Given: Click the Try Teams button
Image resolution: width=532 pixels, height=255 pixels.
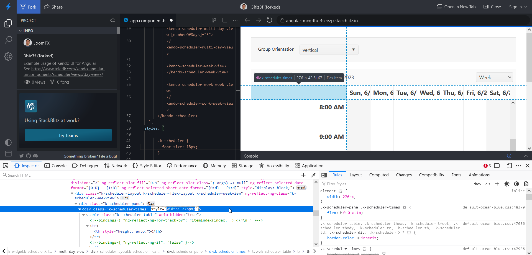Looking at the screenshot, I should (68, 135).
